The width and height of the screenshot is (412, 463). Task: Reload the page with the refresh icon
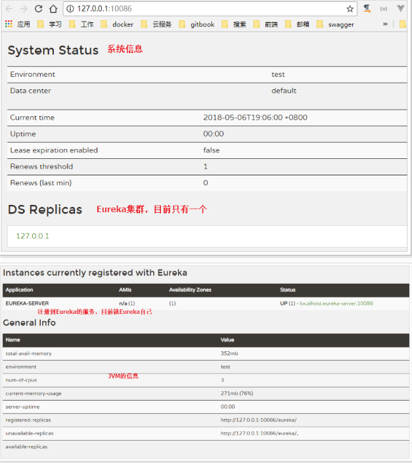pyautogui.click(x=39, y=9)
